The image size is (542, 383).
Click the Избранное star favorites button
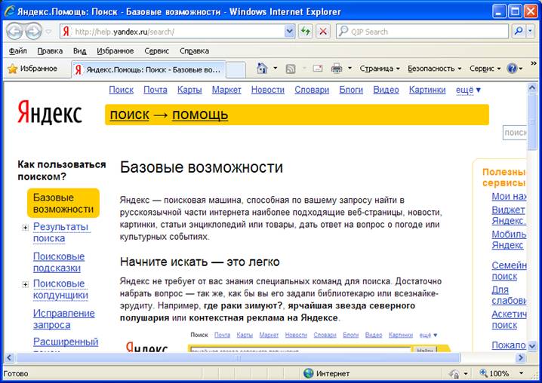[32, 69]
